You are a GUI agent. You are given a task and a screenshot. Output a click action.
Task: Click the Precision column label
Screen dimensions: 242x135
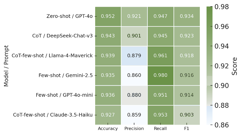pyautogui.click(x=134, y=129)
